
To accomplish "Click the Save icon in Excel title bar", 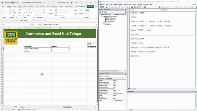I will click(18, 2).
